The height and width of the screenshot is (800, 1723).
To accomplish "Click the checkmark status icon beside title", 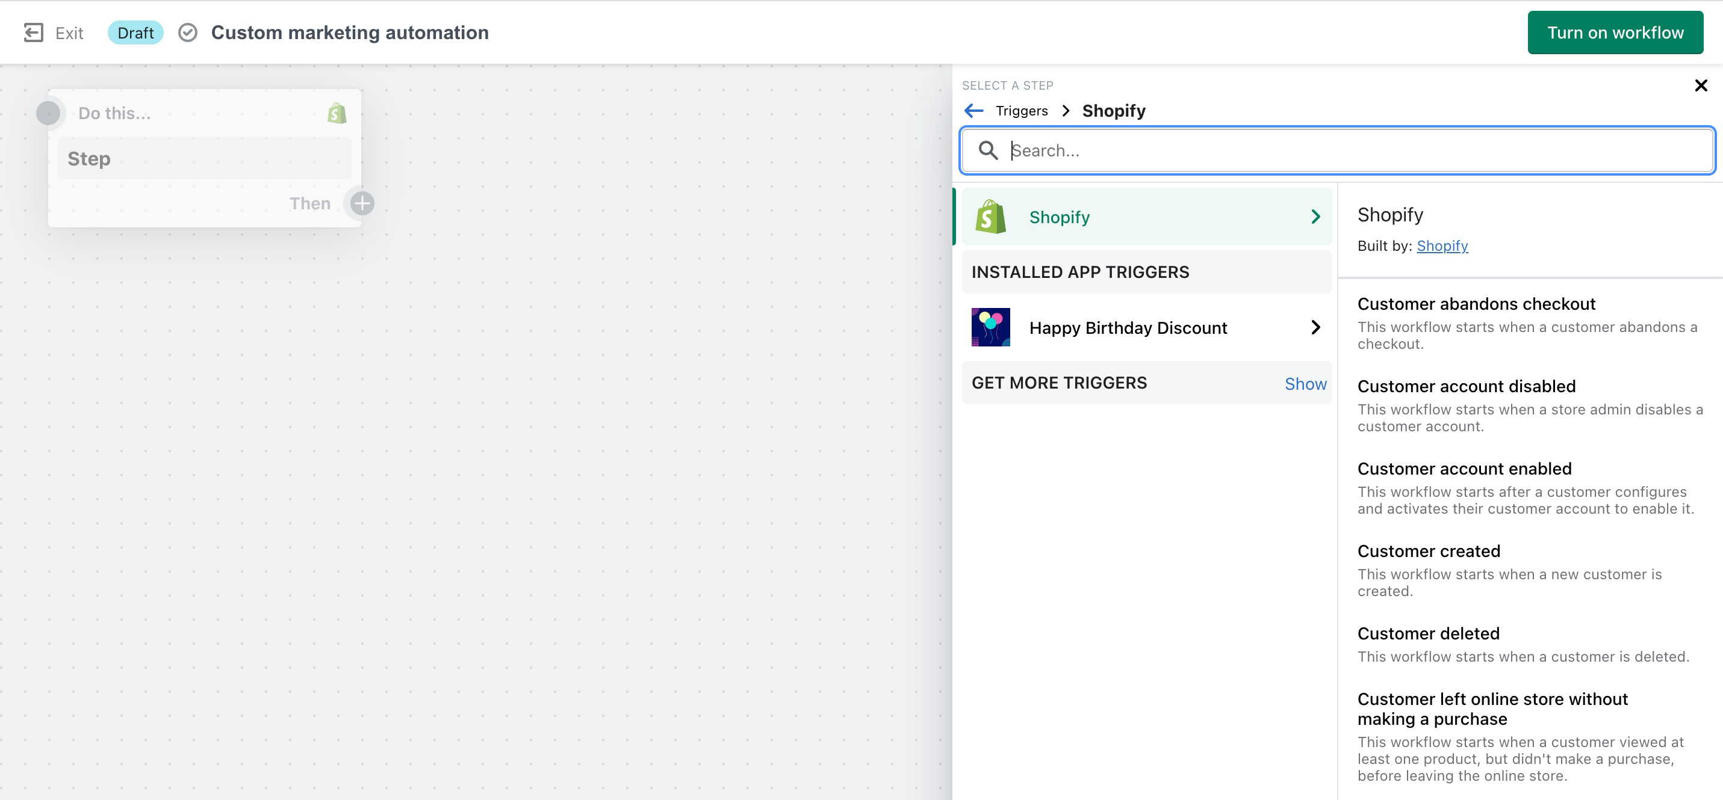I will 188,32.
